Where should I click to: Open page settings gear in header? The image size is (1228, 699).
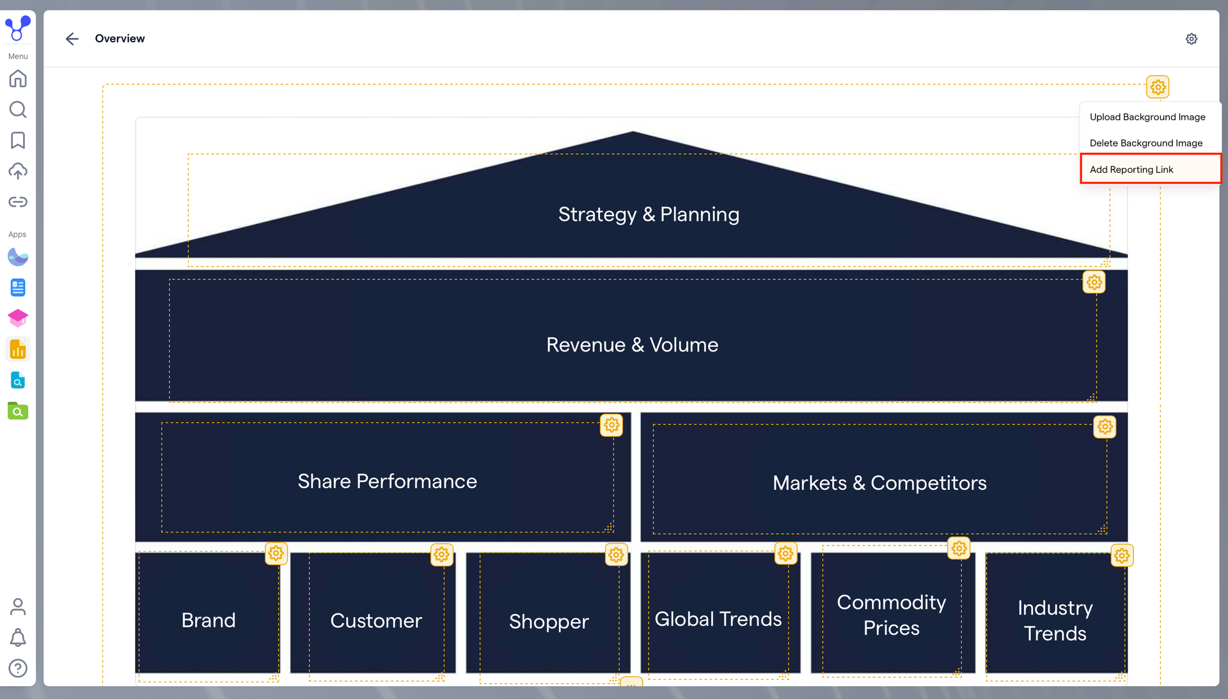click(x=1192, y=39)
